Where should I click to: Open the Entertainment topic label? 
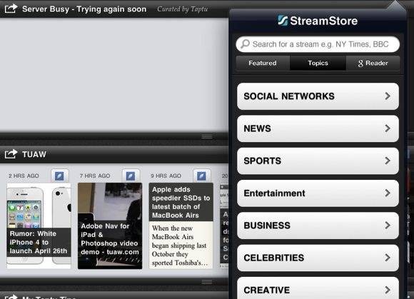coord(274,193)
